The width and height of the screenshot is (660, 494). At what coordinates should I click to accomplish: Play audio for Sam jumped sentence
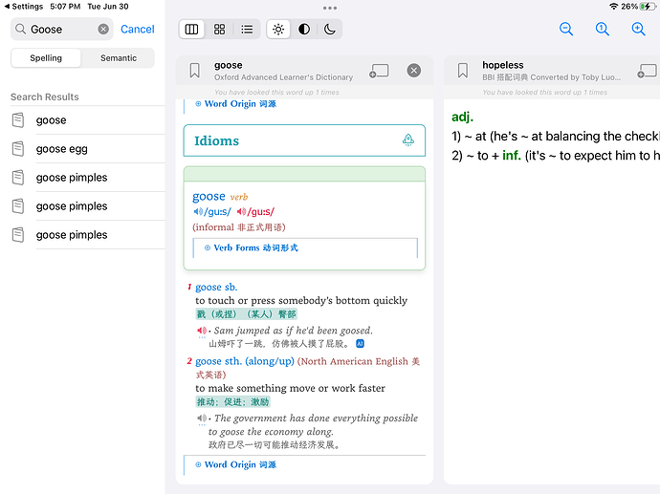[202, 331]
